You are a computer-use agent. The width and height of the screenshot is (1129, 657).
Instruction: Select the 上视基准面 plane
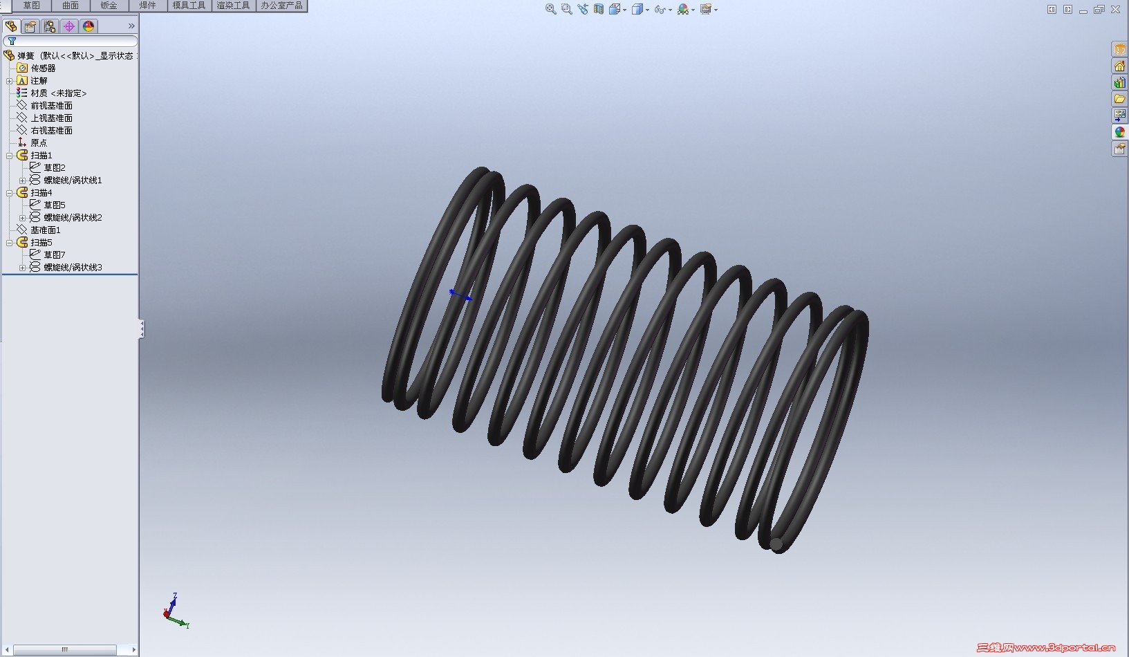pyautogui.click(x=51, y=118)
